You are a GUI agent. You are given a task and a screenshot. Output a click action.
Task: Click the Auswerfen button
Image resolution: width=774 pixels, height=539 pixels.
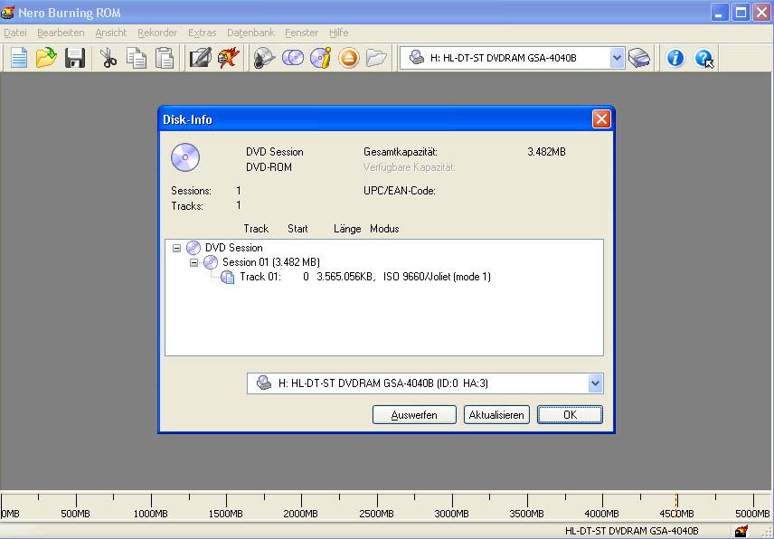pos(414,414)
